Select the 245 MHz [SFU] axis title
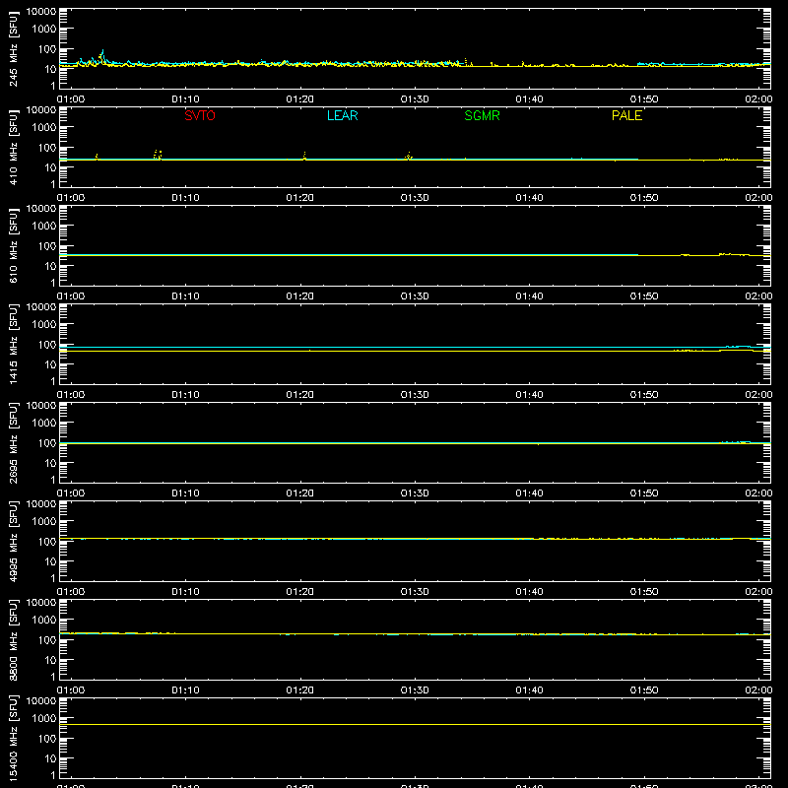 14,48
